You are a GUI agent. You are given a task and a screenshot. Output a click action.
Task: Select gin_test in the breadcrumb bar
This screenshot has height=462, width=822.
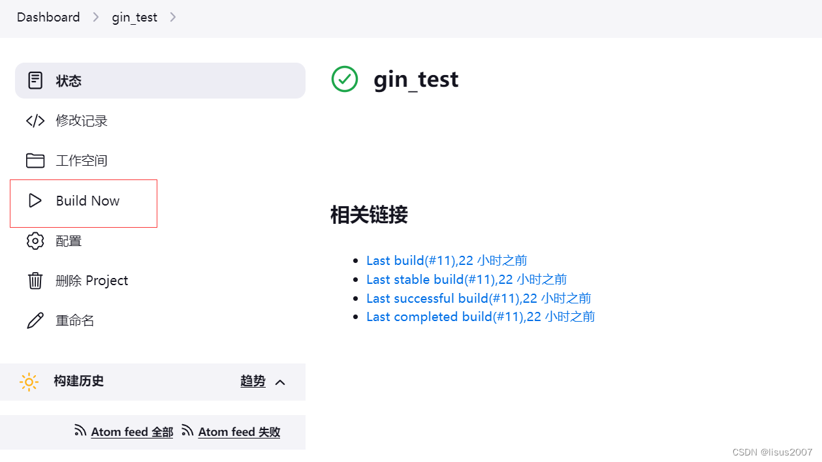coord(134,18)
